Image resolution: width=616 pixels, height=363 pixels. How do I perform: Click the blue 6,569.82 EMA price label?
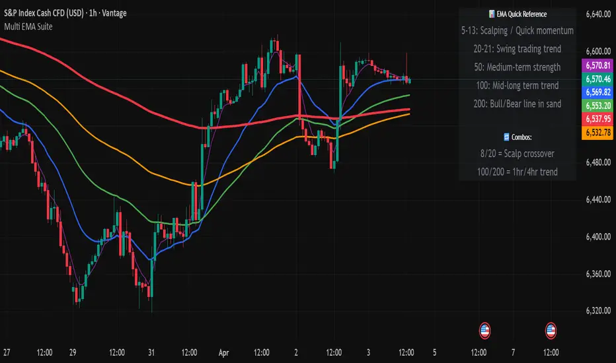598,92
